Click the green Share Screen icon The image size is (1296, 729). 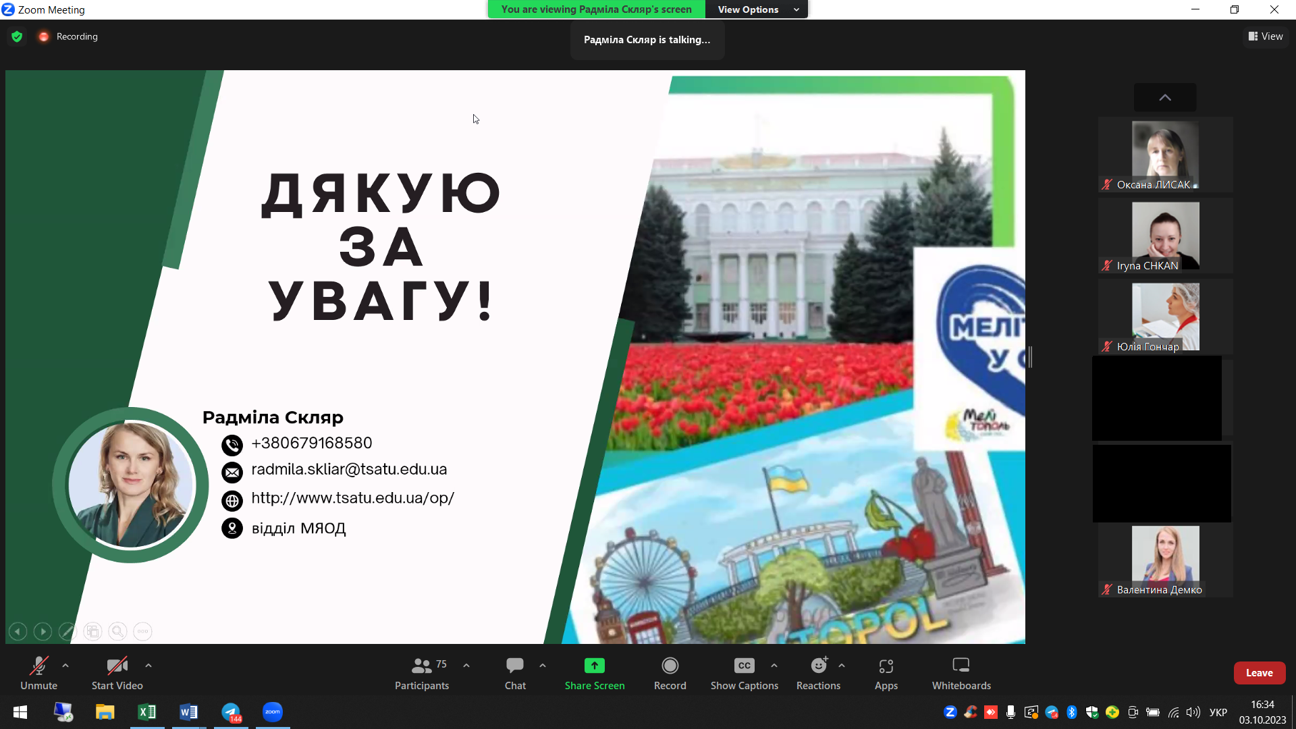pos(595,666)
